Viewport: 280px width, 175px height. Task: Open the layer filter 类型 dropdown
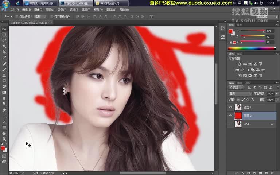click(236, 87)
